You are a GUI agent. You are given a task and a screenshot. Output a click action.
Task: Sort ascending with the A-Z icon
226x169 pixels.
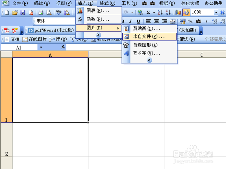click(x=160, y=12)
